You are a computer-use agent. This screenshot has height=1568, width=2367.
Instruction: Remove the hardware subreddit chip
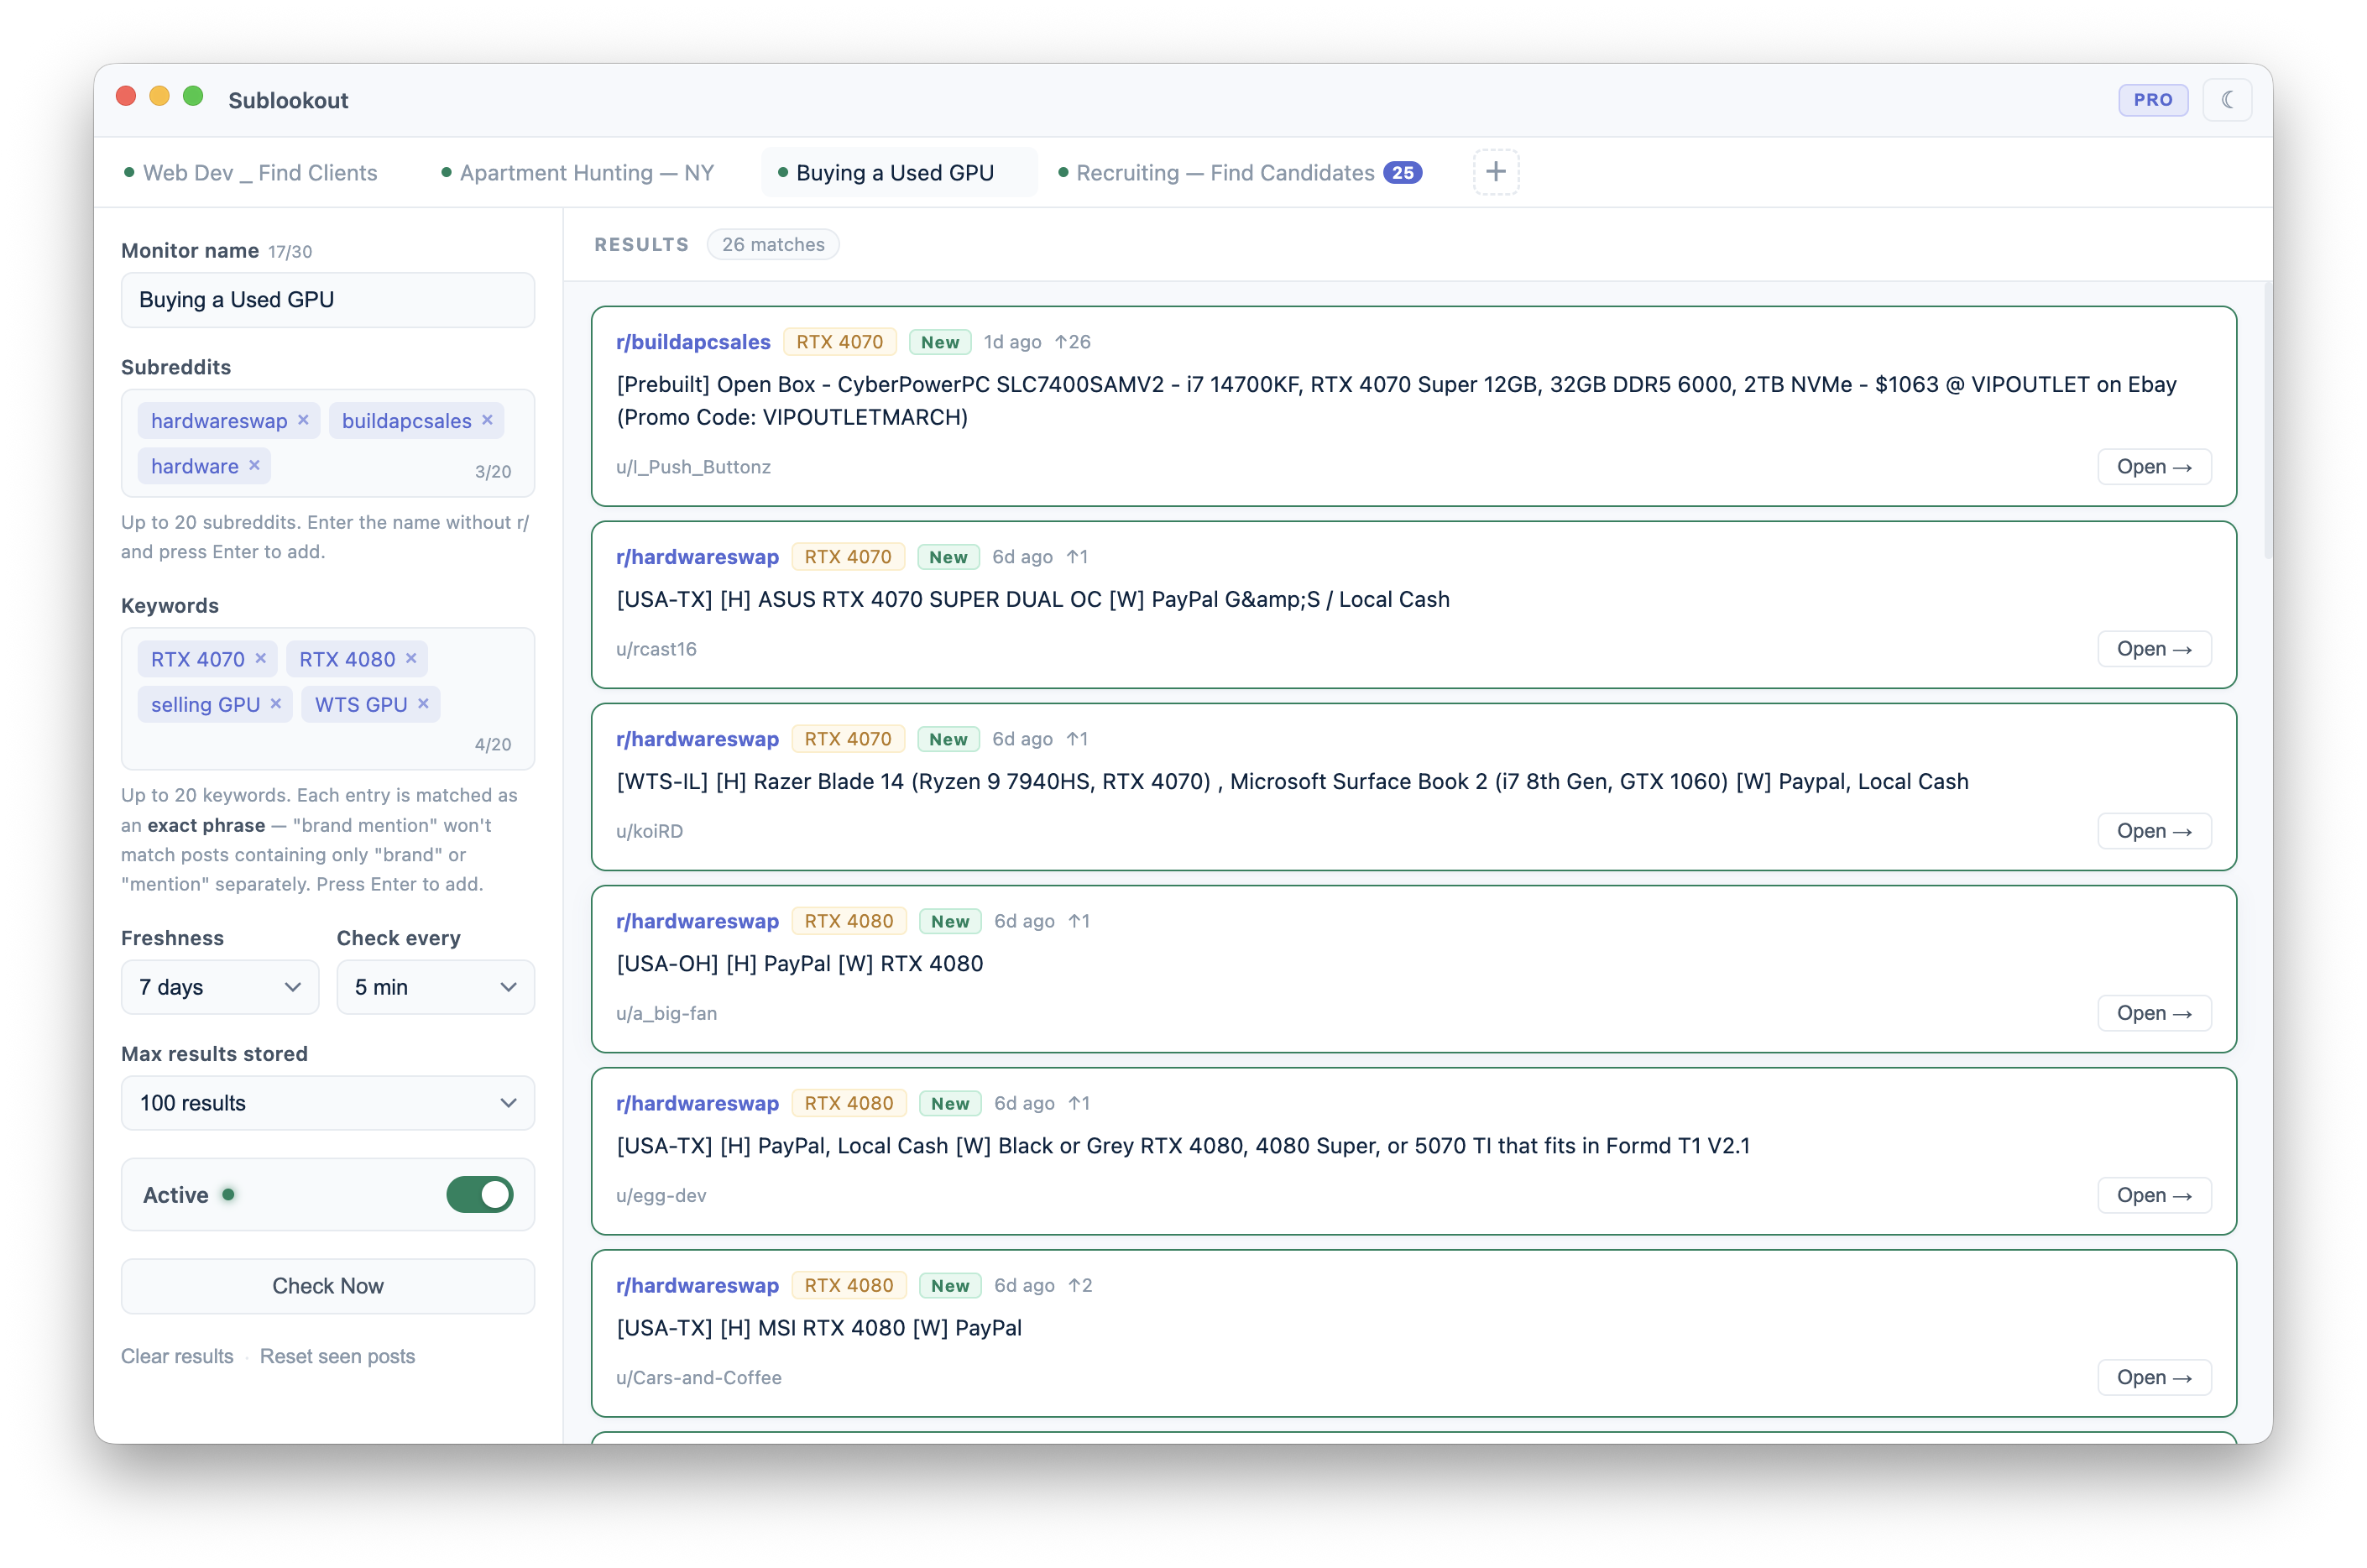[254, 465]
